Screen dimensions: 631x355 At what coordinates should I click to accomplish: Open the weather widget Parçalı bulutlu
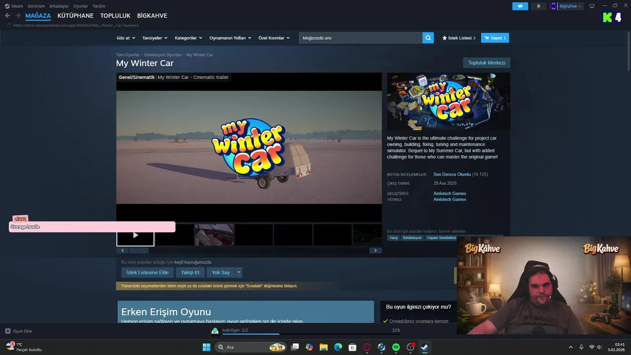coord(24,347)
